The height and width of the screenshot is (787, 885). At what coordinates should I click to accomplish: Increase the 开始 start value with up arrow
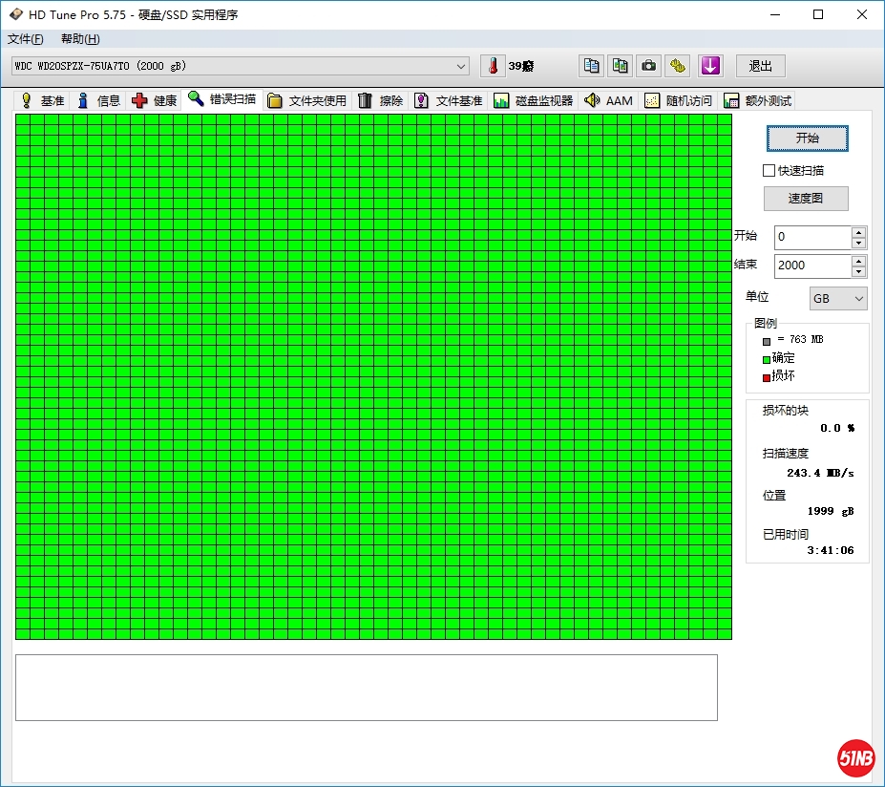(x=858, y=232)
